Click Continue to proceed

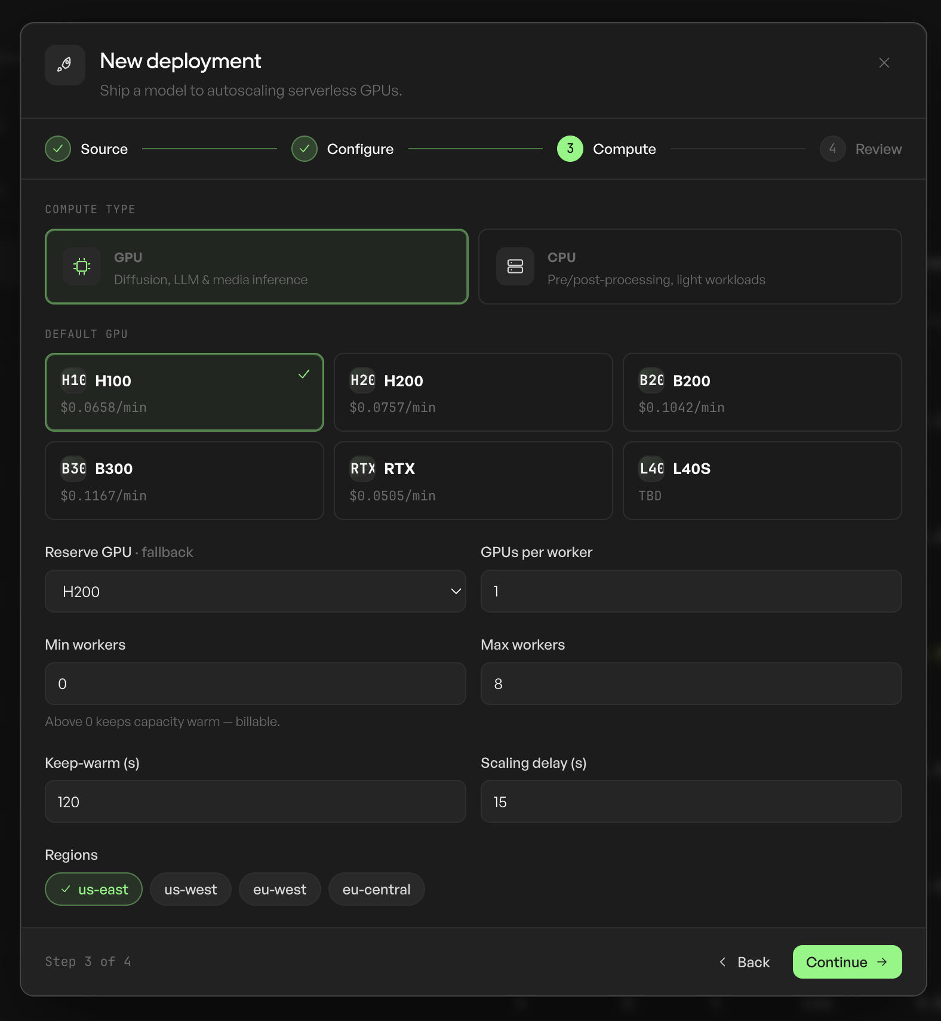click(x=847, y=962)
